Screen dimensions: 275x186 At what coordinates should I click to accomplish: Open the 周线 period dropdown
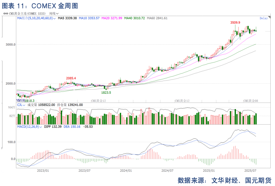coord(54,13)
